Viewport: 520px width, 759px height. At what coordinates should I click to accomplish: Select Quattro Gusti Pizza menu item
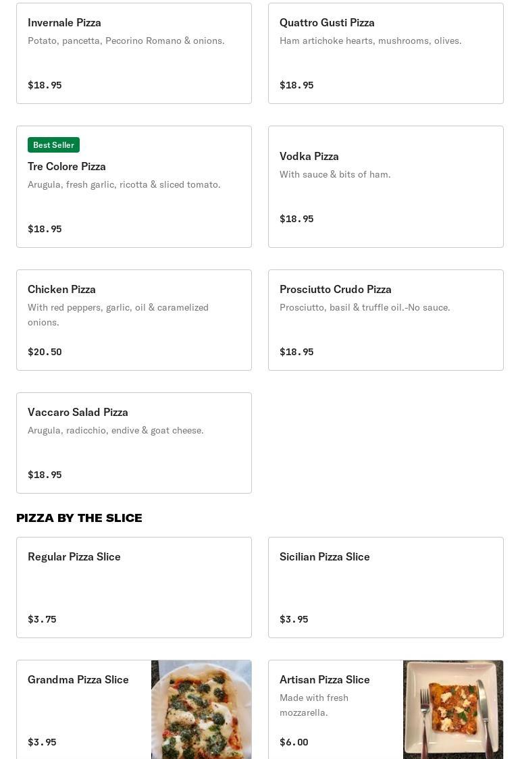(x=386, y=54)
